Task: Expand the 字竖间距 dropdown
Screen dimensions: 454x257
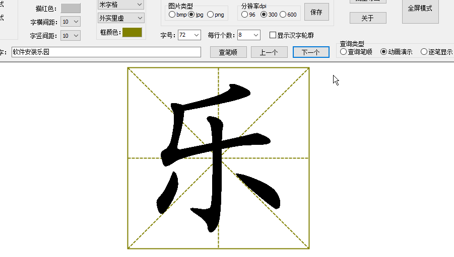Action: pyautogui.click(x=71, y=36)
